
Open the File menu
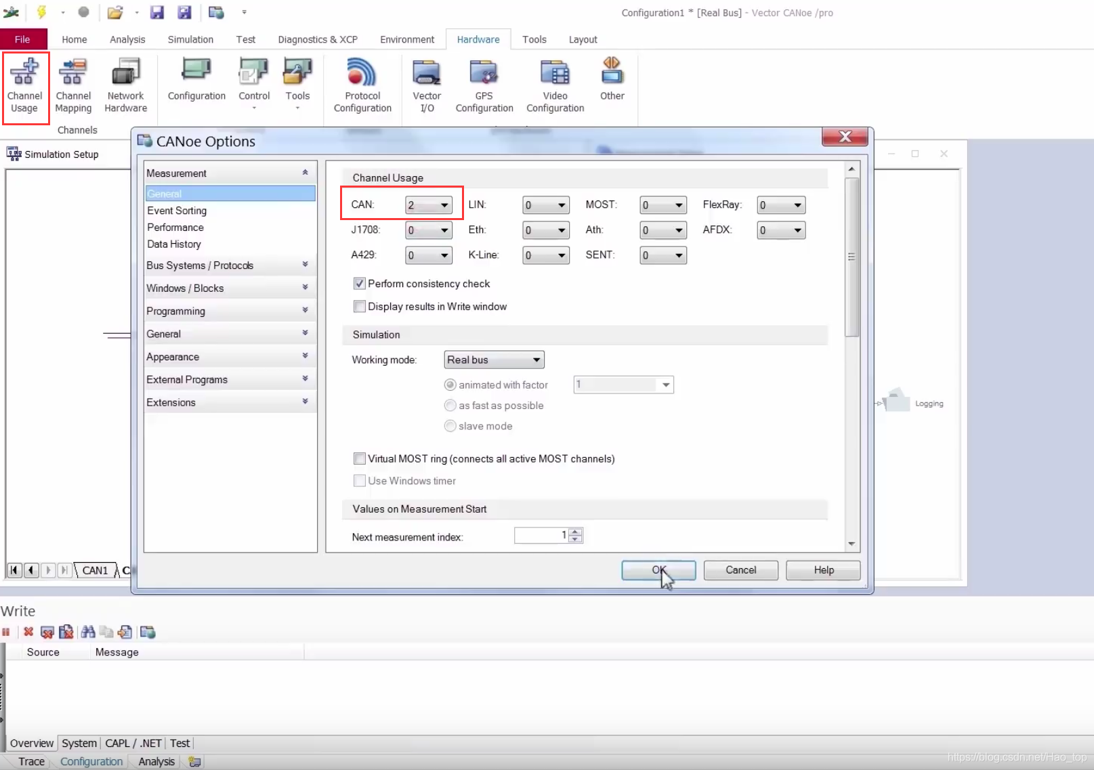23,39
